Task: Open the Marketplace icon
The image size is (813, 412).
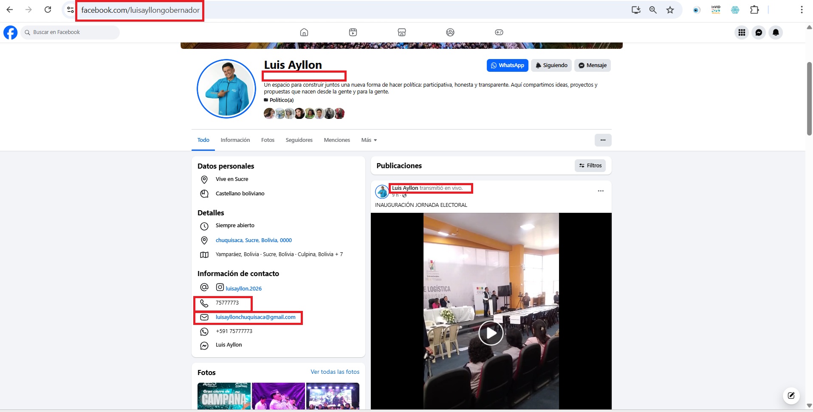Action: tap(402, 32)
